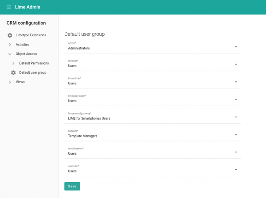Screen dimensions: 266x198
Task: Collapse the Object Access section
Action: coord(10,54)
